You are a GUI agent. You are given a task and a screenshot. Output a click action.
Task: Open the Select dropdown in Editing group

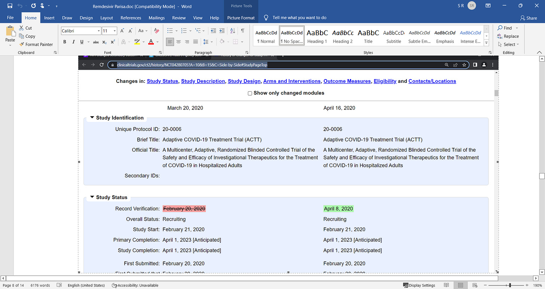coord(508,44)
